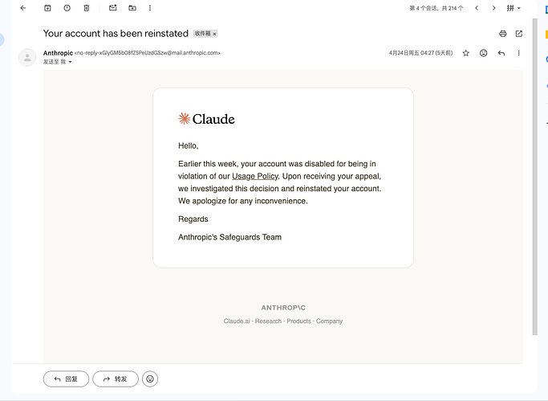Click the Anthropic sender name
Image resolution: width=548 pixels, height=401 pixels.
pos(58,53)
